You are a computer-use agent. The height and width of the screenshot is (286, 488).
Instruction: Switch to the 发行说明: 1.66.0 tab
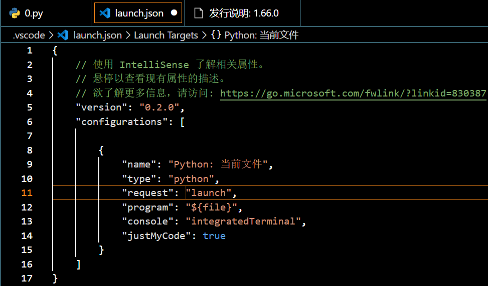(244, 13)
